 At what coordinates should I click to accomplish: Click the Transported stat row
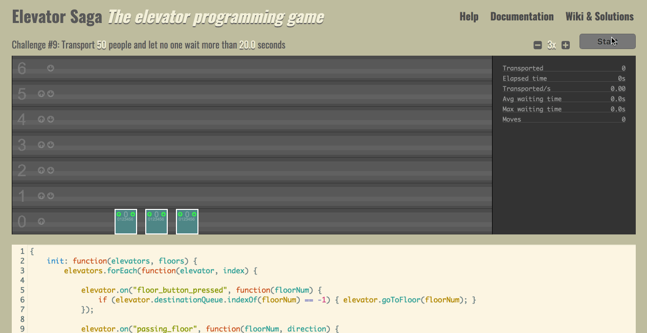click(564, 68)
